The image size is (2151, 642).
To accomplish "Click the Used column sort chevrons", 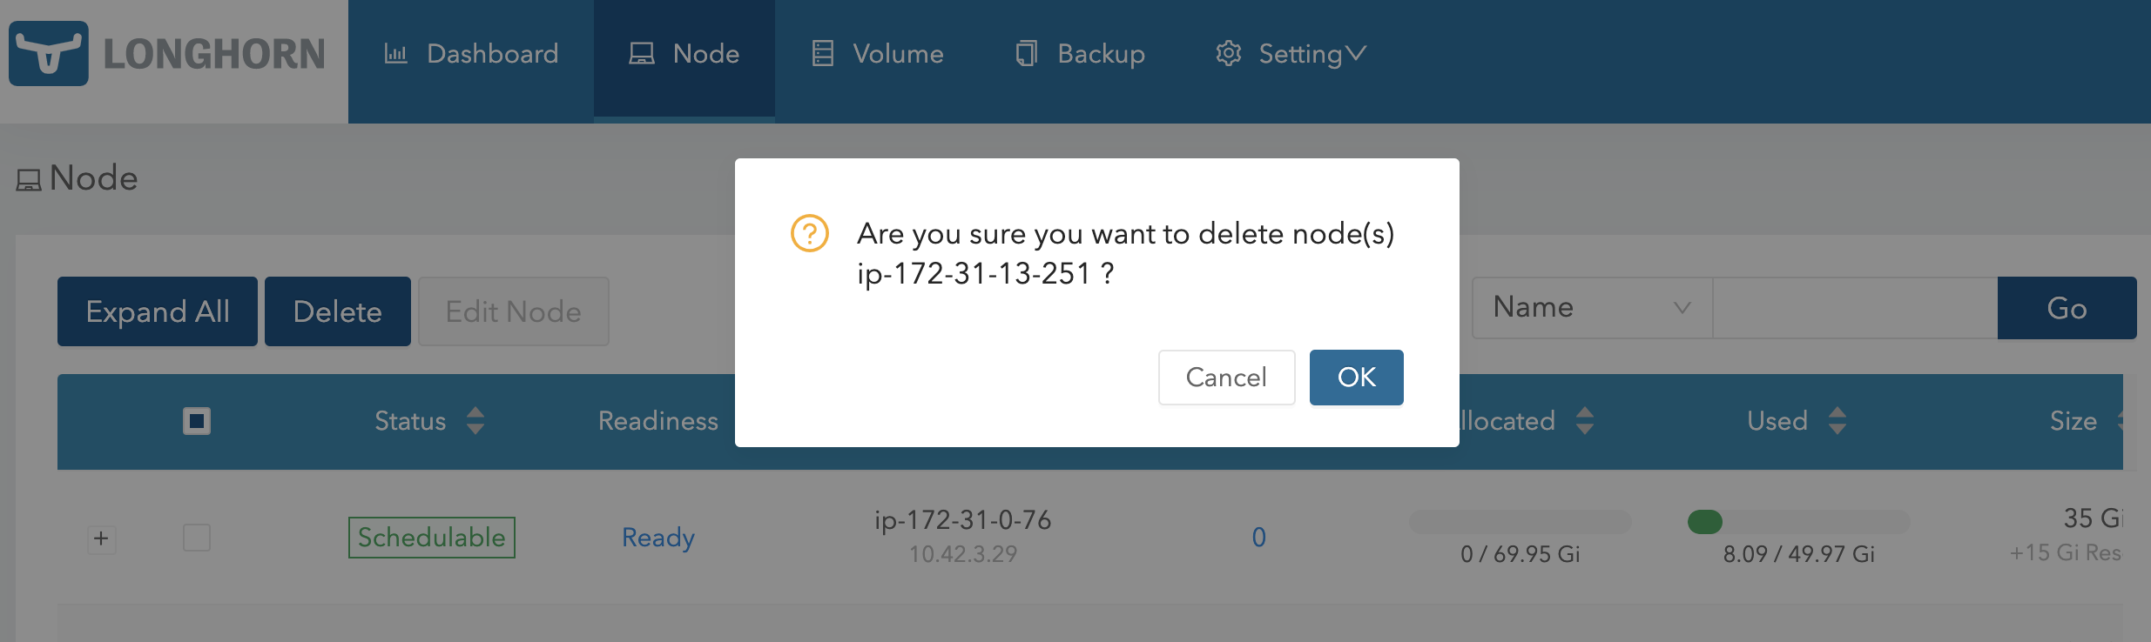I will 1837,421.
